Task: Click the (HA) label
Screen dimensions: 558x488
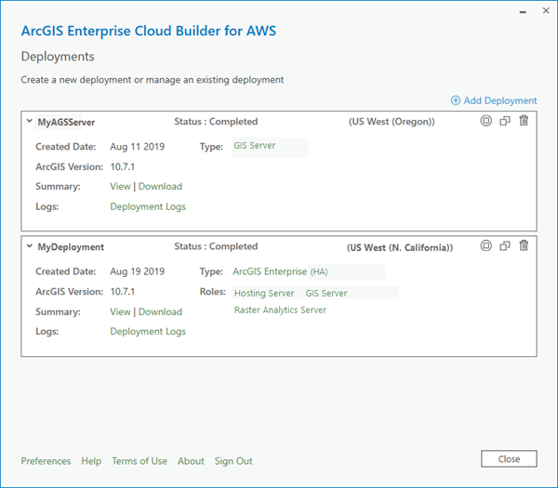Action: [x=319, y=272]
